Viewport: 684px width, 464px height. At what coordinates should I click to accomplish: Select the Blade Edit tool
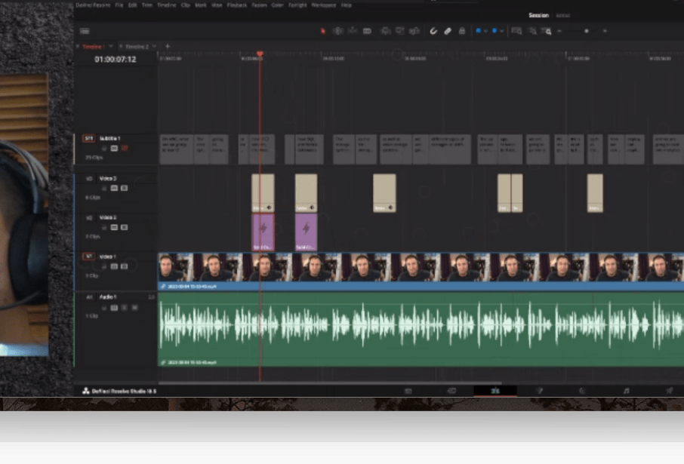pos(368,31)
